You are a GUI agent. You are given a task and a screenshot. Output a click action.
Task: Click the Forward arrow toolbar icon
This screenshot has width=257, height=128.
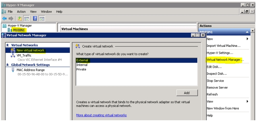tap(11, 19)
